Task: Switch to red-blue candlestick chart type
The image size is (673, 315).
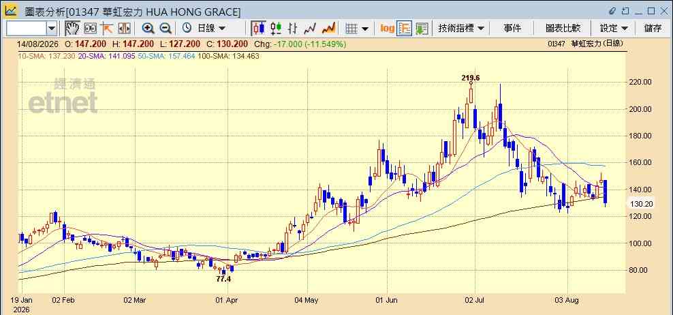Action: click(x=259, y=29)
